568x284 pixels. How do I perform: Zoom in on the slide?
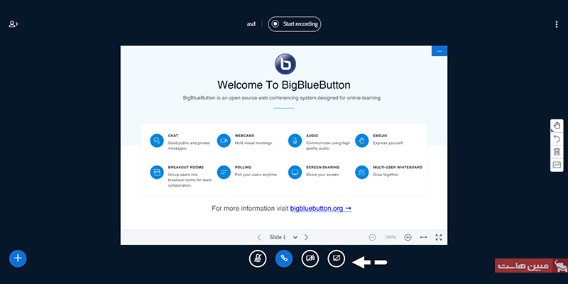point(408,237)
